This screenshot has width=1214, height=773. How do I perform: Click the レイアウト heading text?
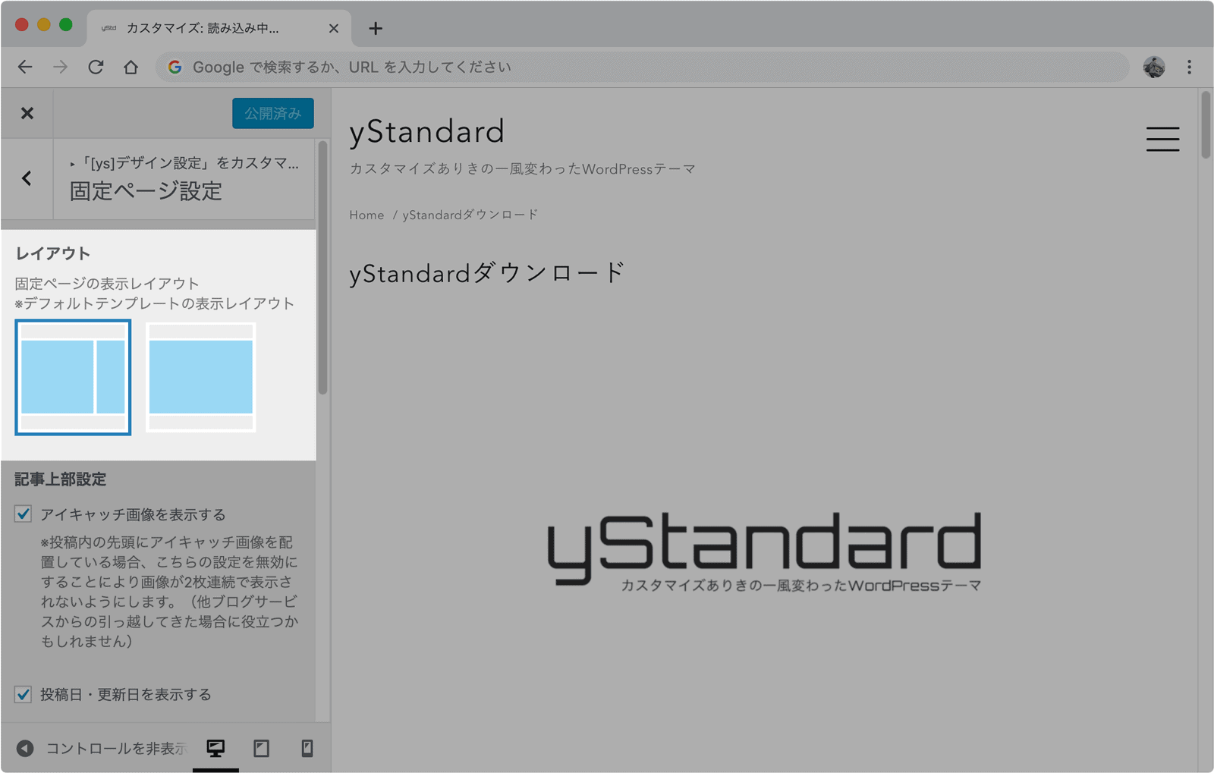[52, 253]
